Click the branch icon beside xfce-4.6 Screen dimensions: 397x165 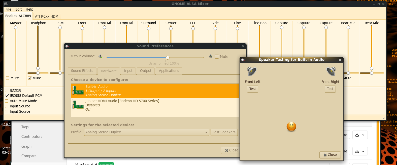point(77,164)
